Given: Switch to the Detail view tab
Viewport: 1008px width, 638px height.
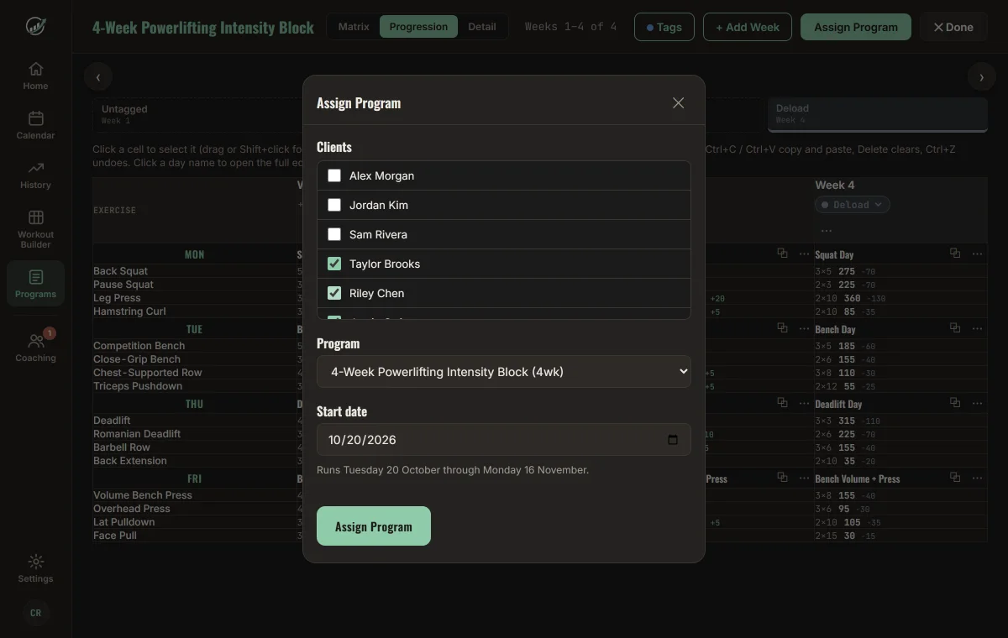Looking at the screenshot, I should pyautogui.click(x=482, y=27).
